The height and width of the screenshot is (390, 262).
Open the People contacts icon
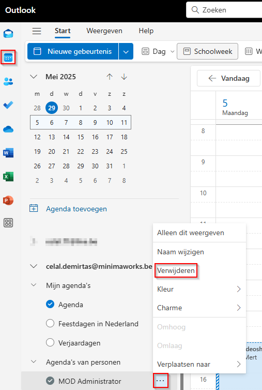(x=8, y=81)
